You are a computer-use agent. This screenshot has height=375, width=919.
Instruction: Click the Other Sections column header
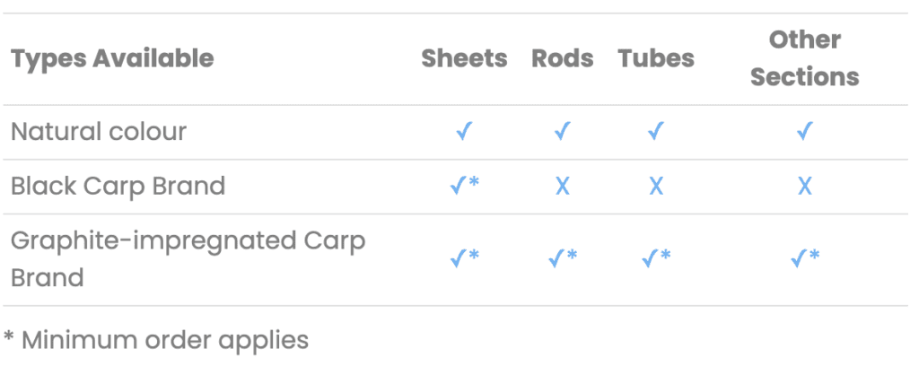click(x=805, y=58)
